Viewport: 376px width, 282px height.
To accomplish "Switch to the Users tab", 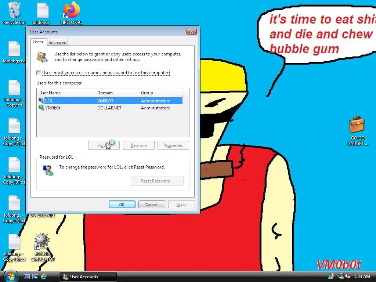I will pyautogui.click(x=38, y=42).
